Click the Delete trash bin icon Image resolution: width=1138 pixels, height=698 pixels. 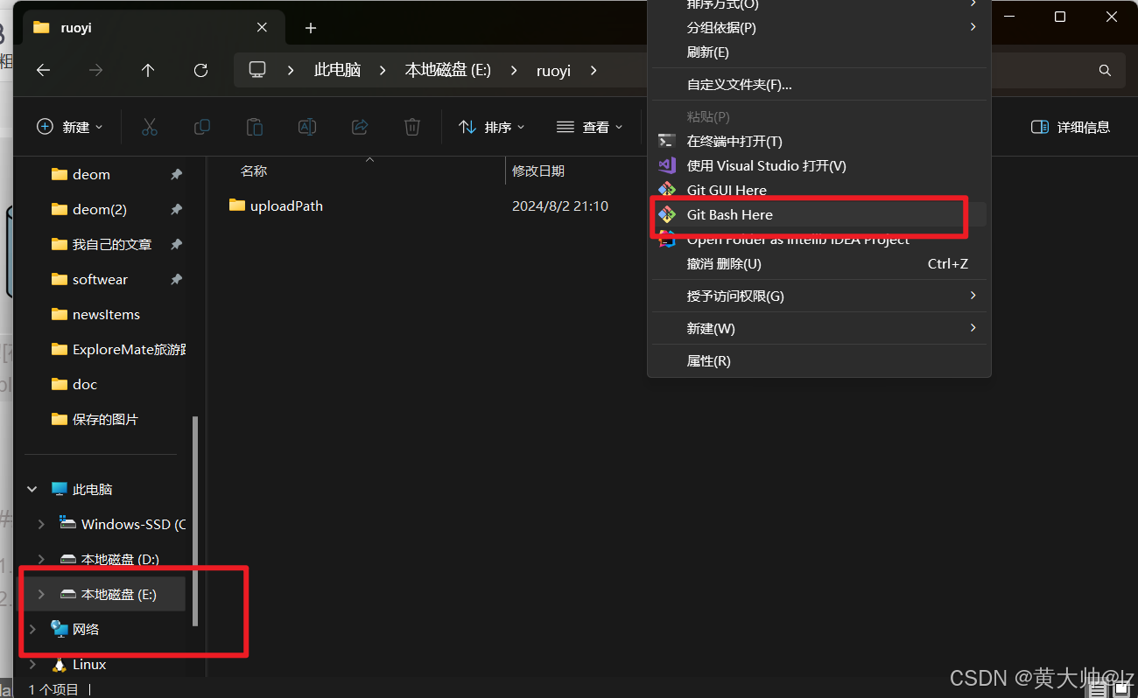click(x=412, y=127)
